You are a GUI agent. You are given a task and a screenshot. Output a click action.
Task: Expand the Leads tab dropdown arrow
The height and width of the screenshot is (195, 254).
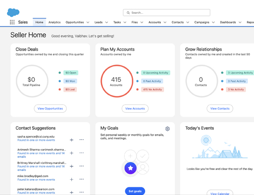pos(106,22)
